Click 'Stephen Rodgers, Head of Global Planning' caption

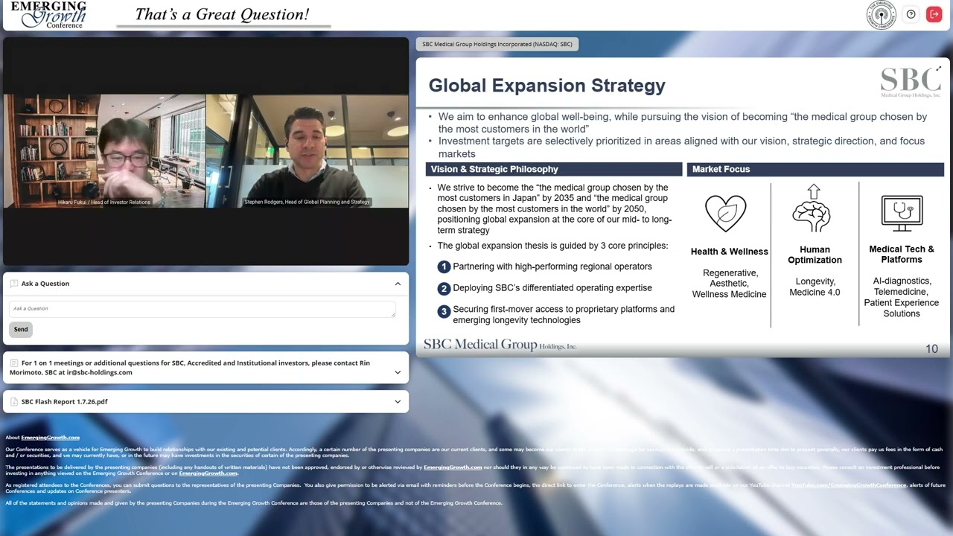tap(307, 202)
